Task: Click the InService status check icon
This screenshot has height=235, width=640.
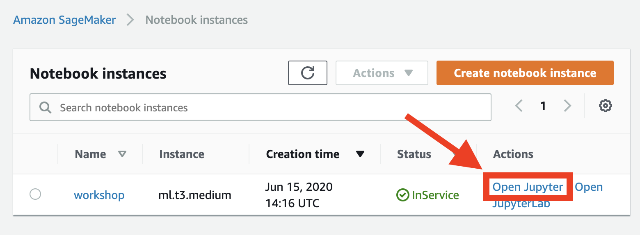Action: point(402,195)
